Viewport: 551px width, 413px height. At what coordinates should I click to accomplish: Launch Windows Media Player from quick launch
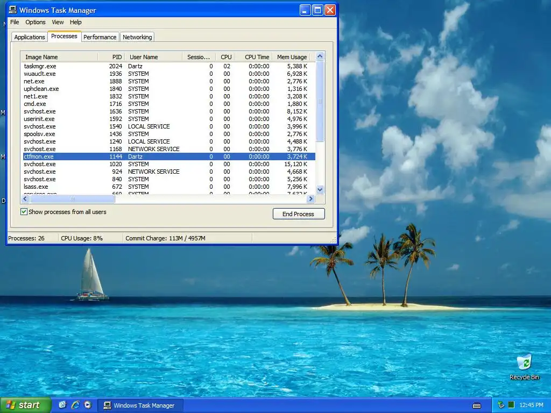point(88,405)
